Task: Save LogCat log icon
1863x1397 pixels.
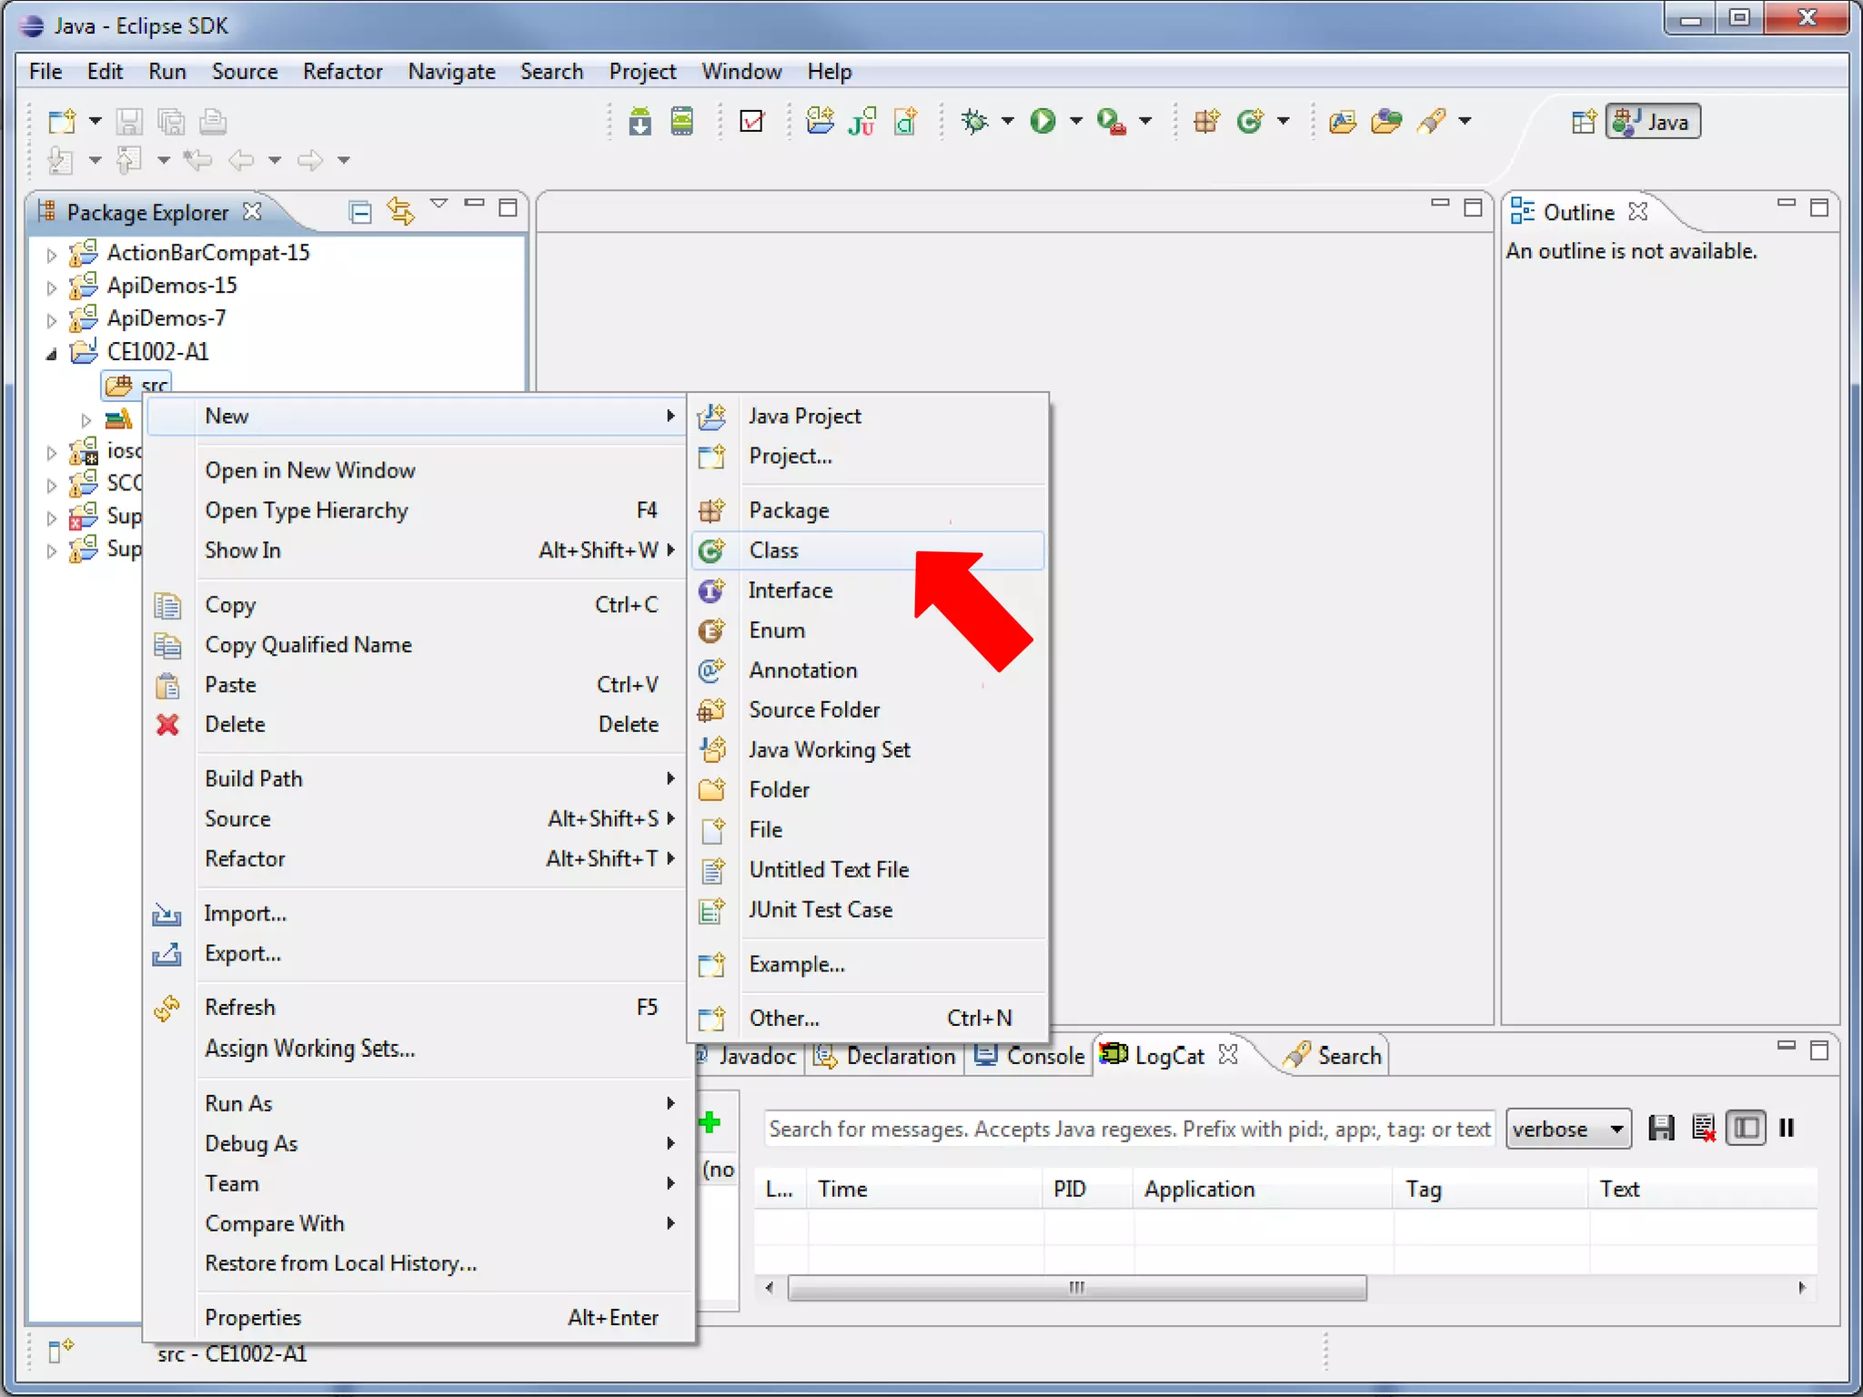Action: pyautogui.click(x=1661, y=1128)
